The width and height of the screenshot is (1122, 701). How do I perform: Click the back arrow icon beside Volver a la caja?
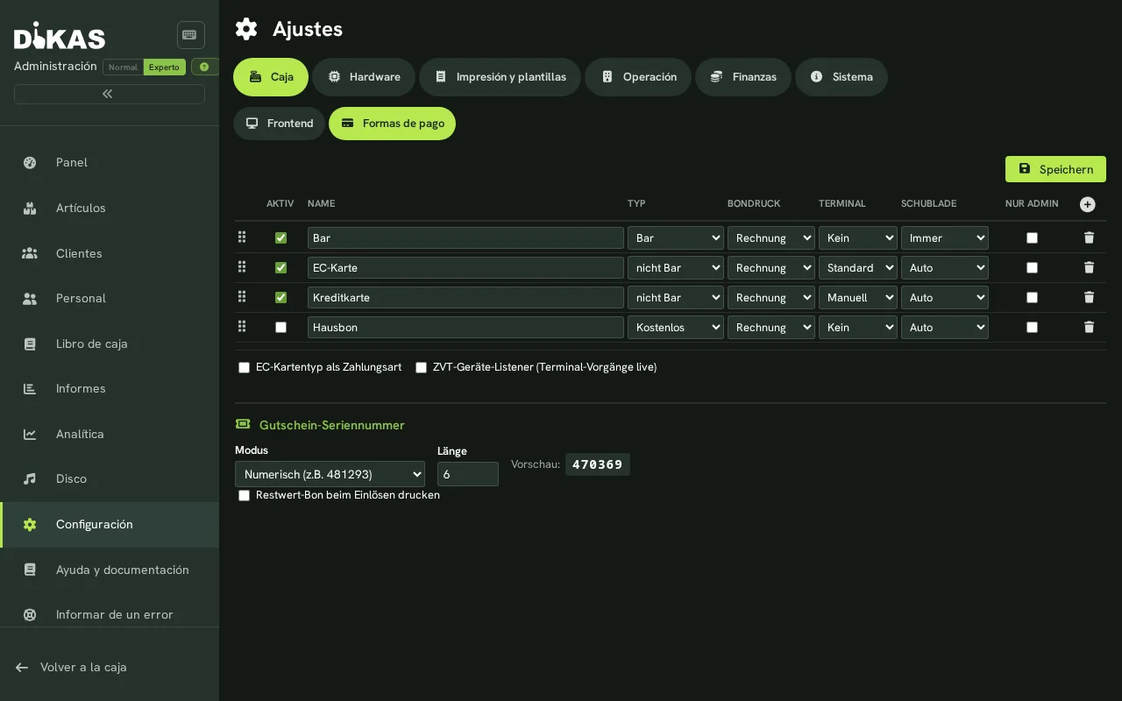pos(22,667)
